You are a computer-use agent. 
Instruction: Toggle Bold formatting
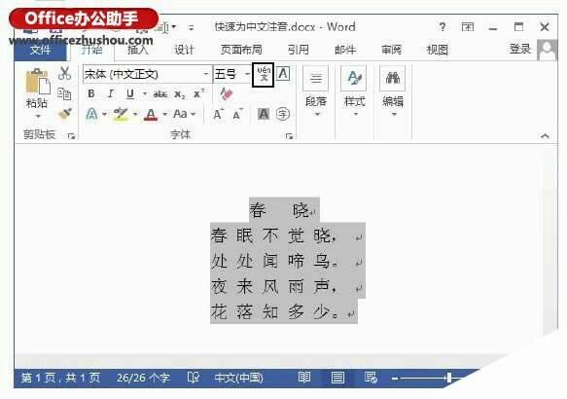(91, 94)
